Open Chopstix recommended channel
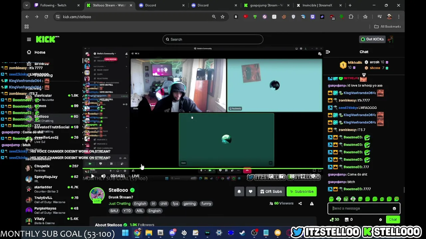The image size is (426, 239). click(x=52, y=168)
